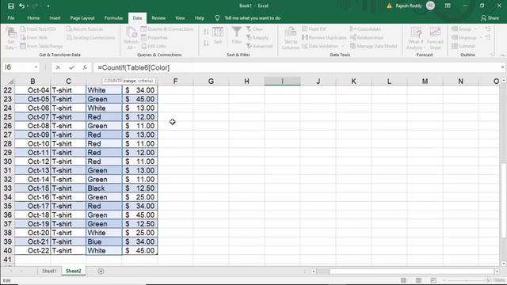Click the Insert Function fx icon

tap(85, 67)
